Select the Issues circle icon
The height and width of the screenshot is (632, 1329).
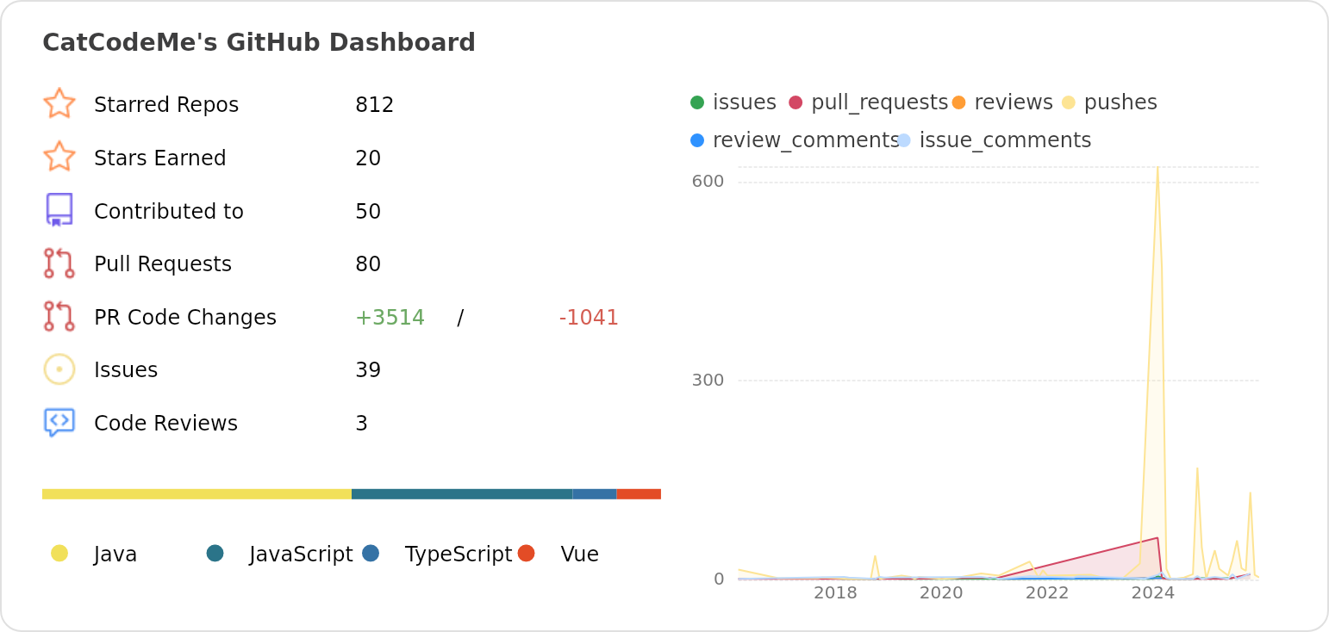(x=59, y=369)
